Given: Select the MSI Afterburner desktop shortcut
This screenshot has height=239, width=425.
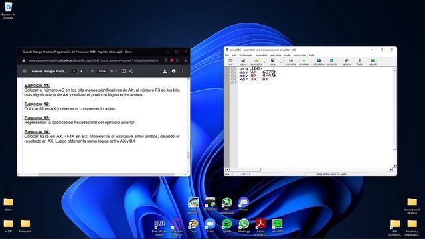Looking at the screenshot, I should (x=227, y=205).
